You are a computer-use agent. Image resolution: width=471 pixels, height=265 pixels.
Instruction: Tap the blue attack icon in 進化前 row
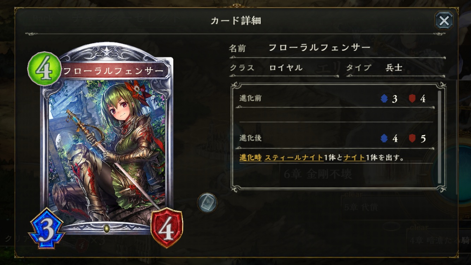click(x=384, y=99)
